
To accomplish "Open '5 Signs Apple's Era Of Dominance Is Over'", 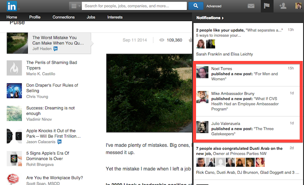I will [x=48, y=156].
